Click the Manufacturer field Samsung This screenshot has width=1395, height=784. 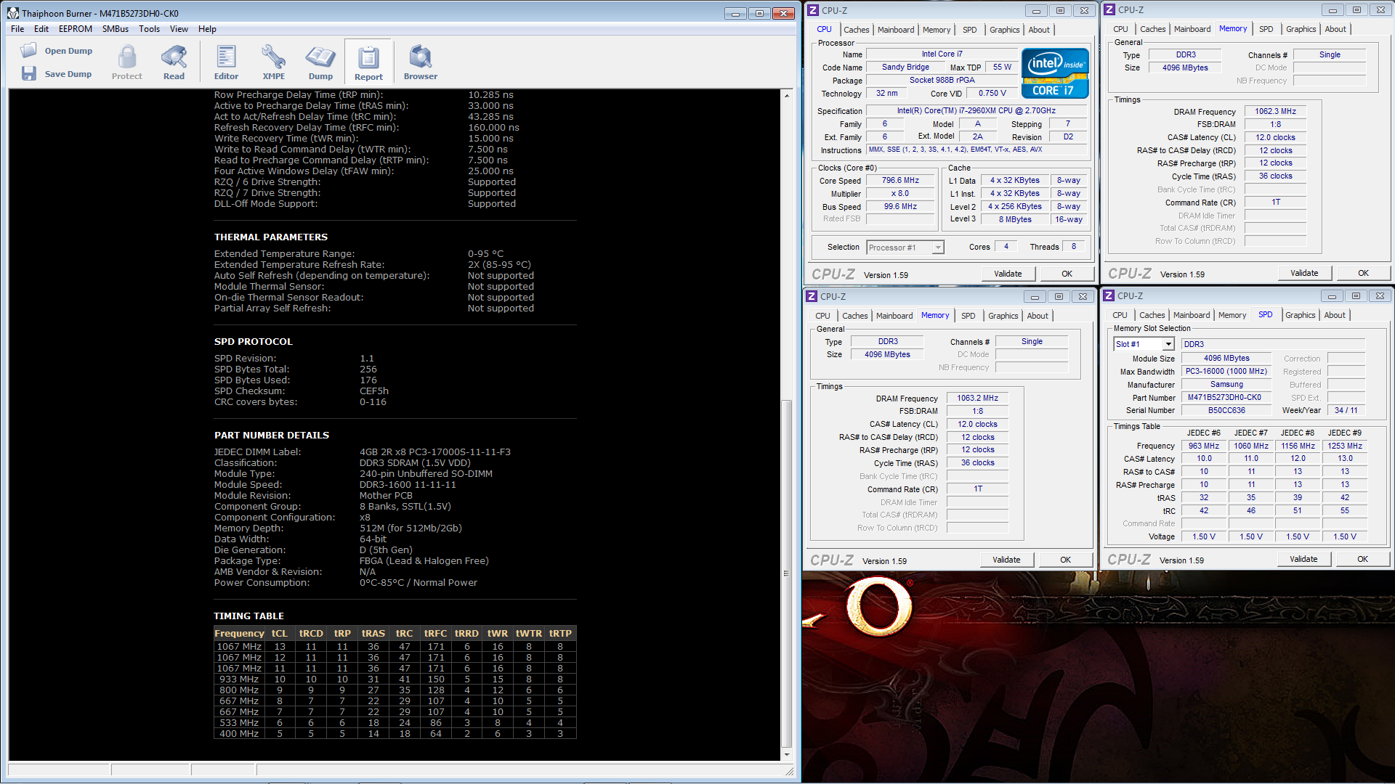(x=1226, y=384)
